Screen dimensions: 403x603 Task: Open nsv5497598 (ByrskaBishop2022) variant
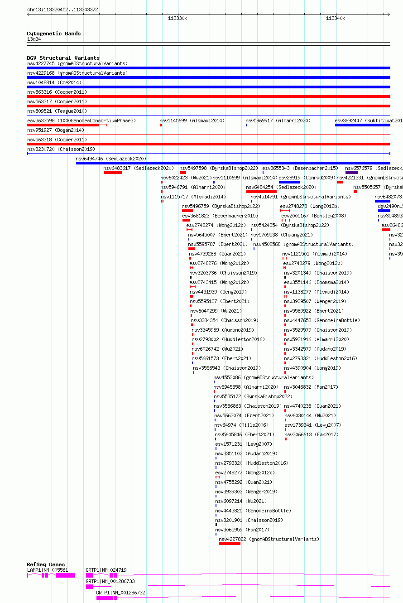tap(219, 168)
